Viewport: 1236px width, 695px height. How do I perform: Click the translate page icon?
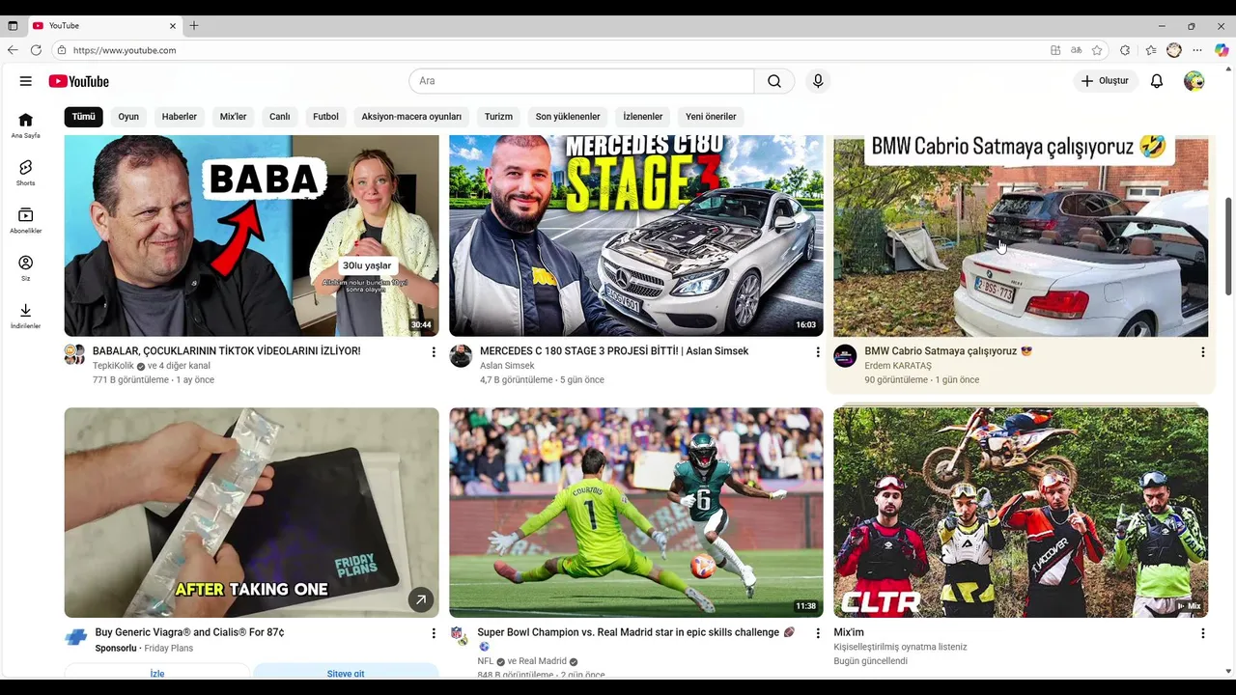1077,50
